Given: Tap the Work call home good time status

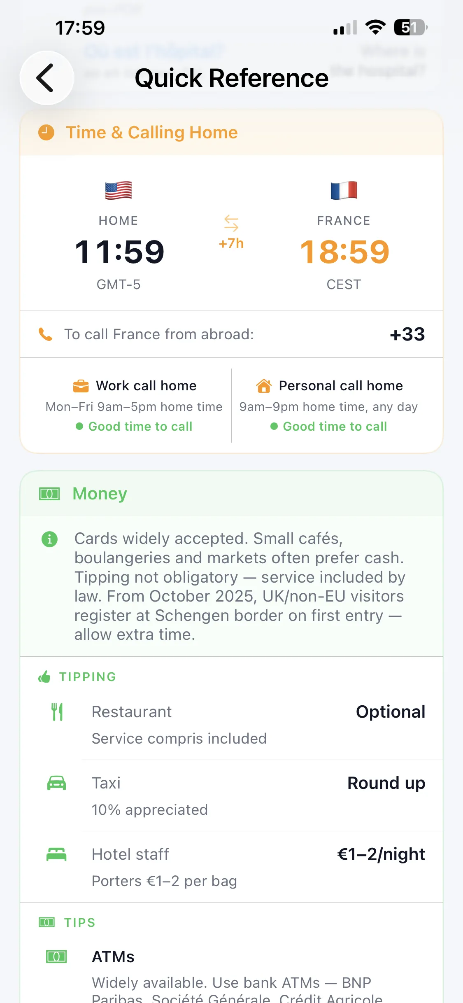Looking at the screenshot, I should 134,426.
